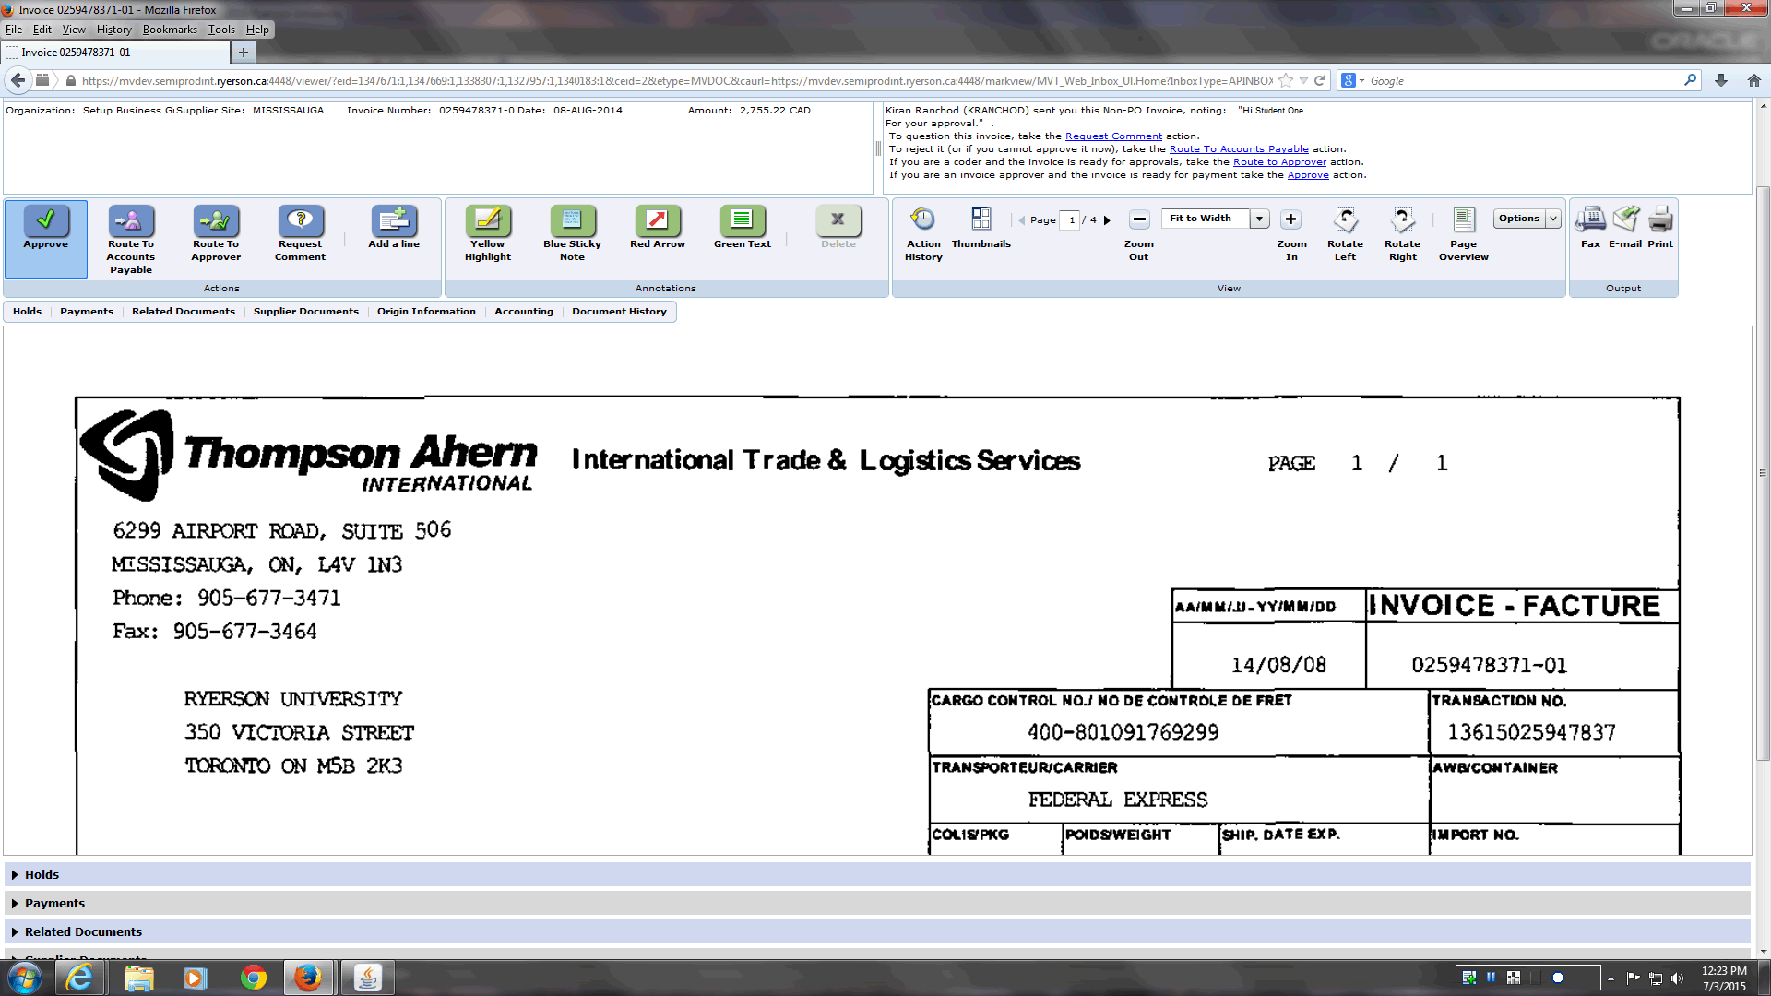Click the Add a line icon
The height and width of the screenshot is (996, 1771).
pos(394,221)
